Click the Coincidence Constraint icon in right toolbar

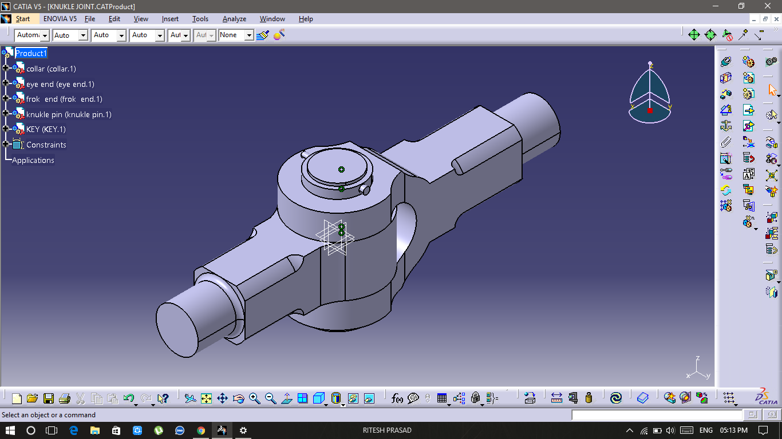pyautogui.click(x=726, y=62)
